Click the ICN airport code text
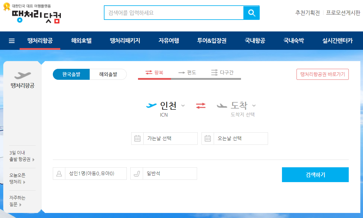The image size is (363, 218). pyautogui.click(x=164, y=115)
